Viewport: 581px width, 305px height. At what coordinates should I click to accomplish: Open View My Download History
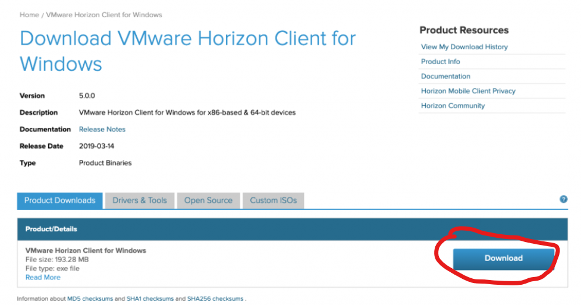[464, 47]
